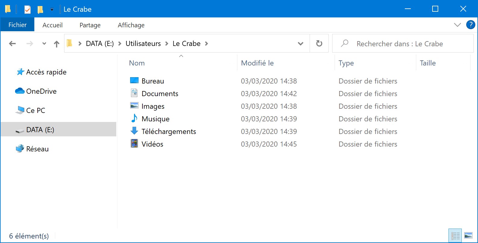Click the date 03/03/2020 14:42 for Documents

[269, 94]
